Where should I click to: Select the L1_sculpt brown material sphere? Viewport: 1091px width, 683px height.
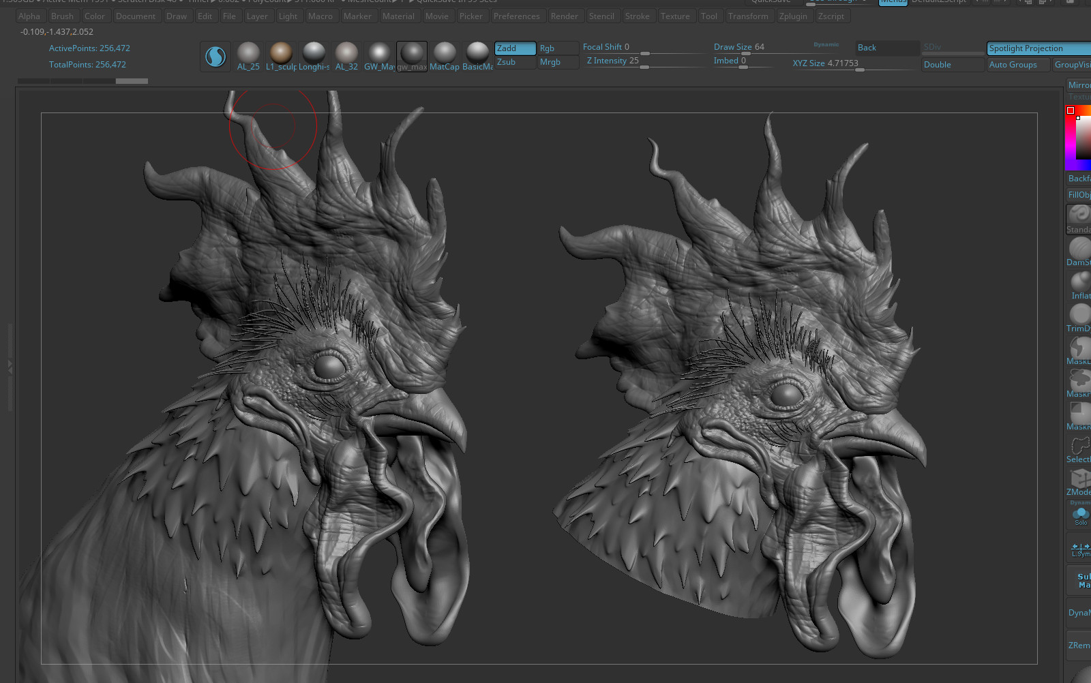pyautogui.click(x=281, y=56)
